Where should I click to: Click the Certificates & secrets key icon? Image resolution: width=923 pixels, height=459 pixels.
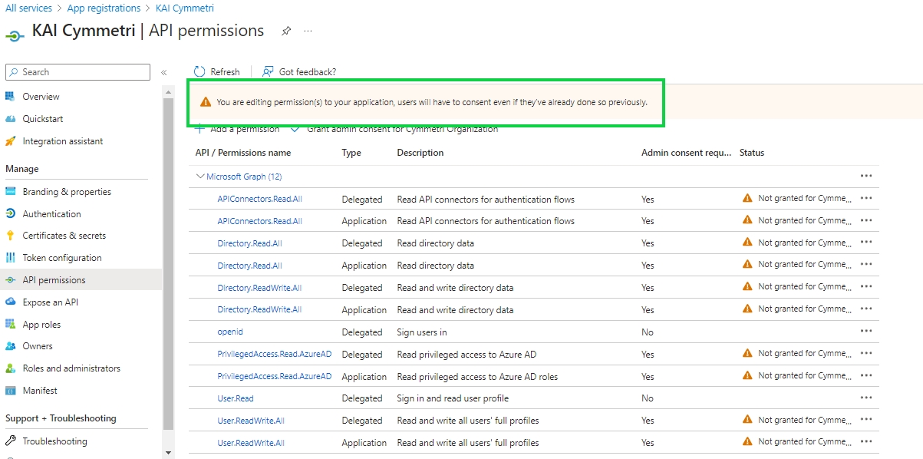[x=11, y=236]
